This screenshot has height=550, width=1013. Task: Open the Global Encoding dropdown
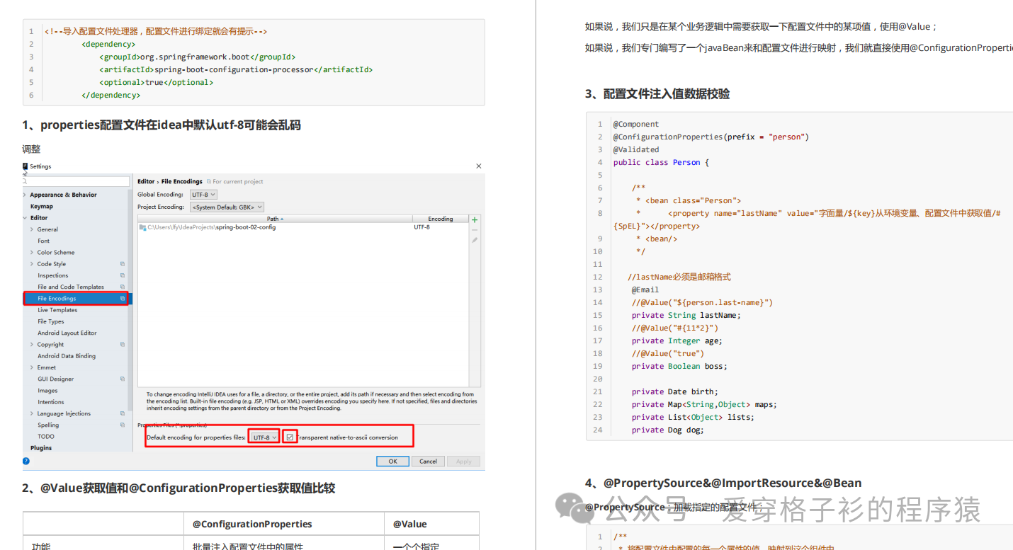click(x=203, y=194)
